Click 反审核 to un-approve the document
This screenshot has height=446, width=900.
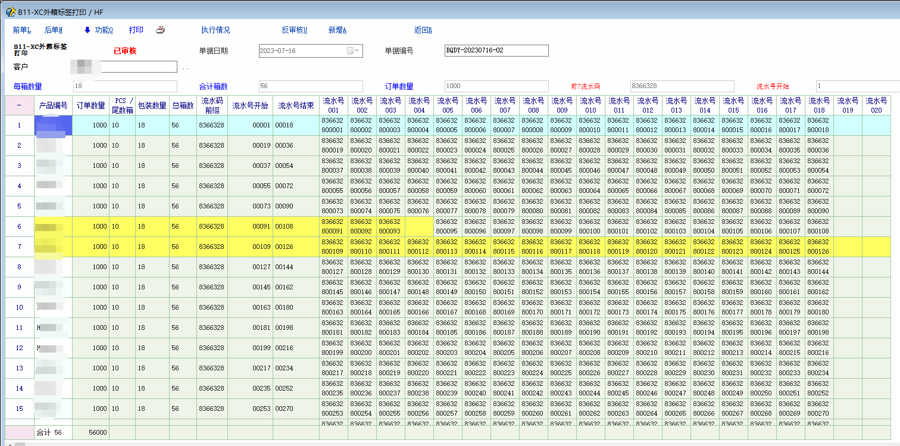click(x=294, y=30)
